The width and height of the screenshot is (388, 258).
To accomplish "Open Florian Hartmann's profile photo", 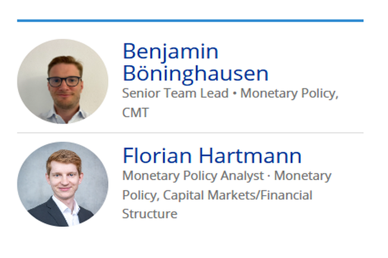I will tap(62, 184).
